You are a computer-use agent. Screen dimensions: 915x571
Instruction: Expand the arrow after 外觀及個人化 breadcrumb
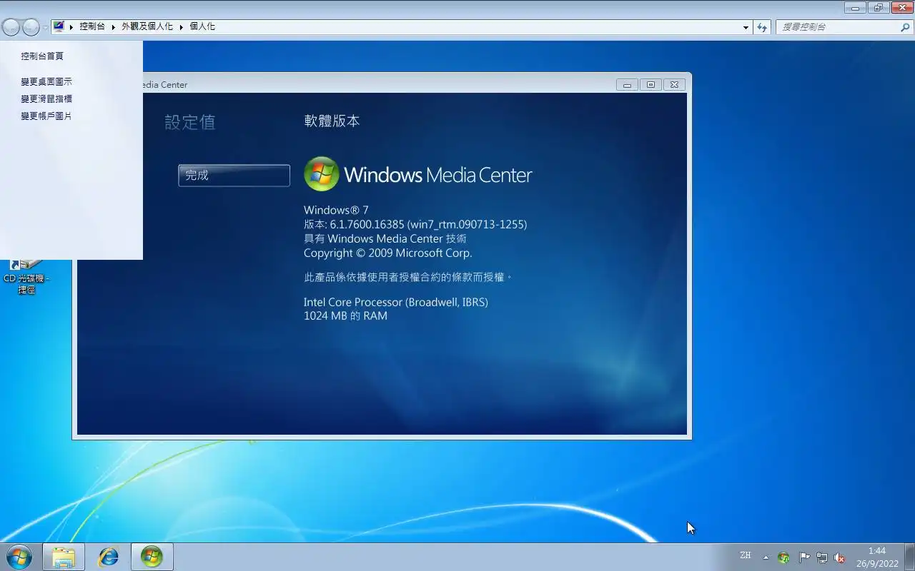pos(181,26)
